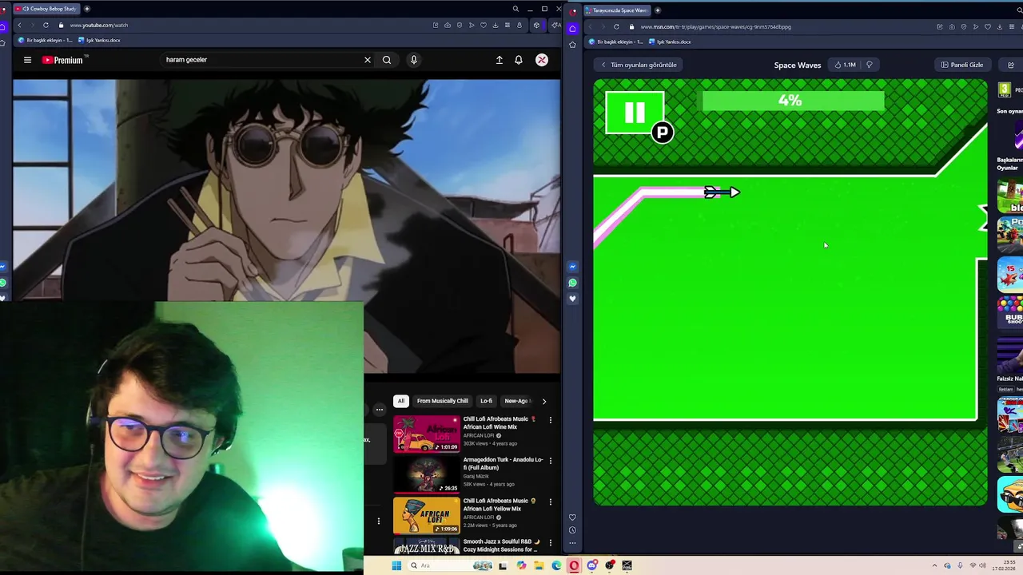Select the 'From Musically Chill' chip
The width and height of the screenshot is (1023, 575).
(442, 401)
